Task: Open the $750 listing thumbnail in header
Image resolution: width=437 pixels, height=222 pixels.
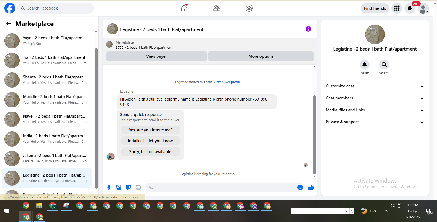Action: click(x=109, y=44)
